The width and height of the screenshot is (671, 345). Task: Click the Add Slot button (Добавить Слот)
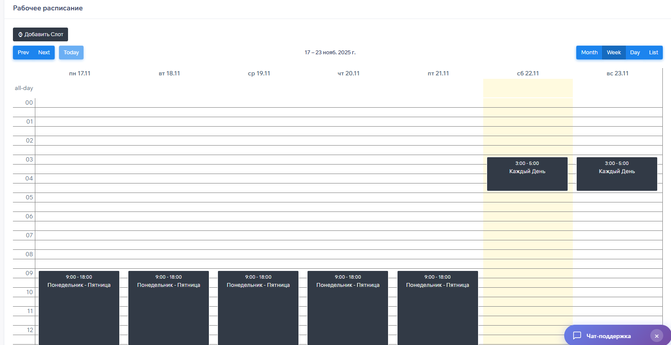[x=40, y=34]
